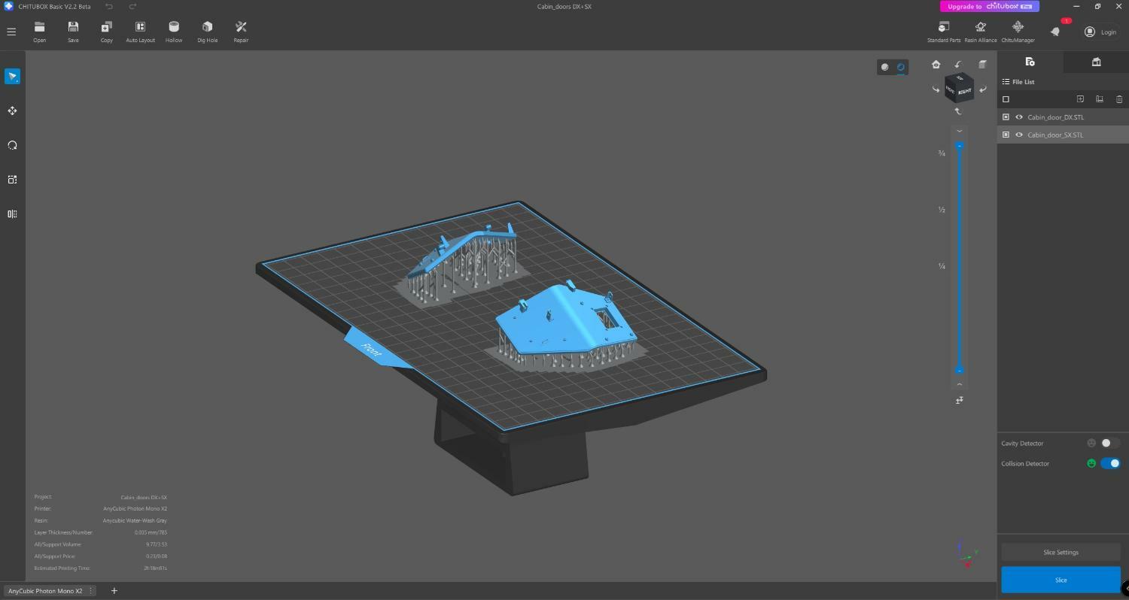Switch to the AnyCubic Photon Mono X2 tab
The width and height of the screenshot is (1129, 600).
point(45,591)
